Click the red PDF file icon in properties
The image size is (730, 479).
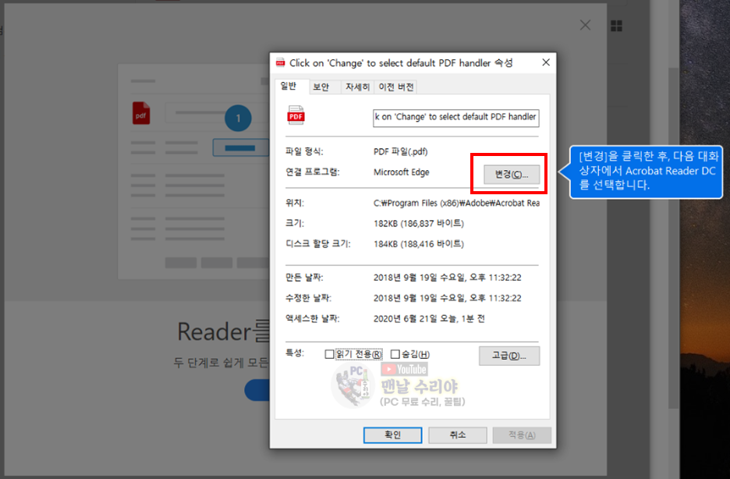coord(296,115)
